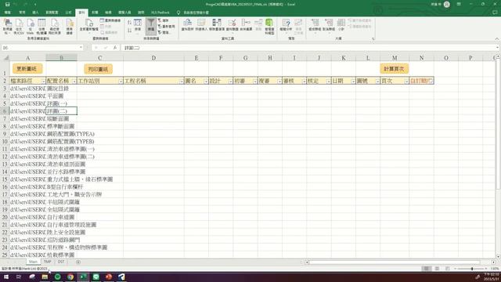Screen dimensions: 501x282
Task: Click the formula bar input
Action: [x=308, y=48]
